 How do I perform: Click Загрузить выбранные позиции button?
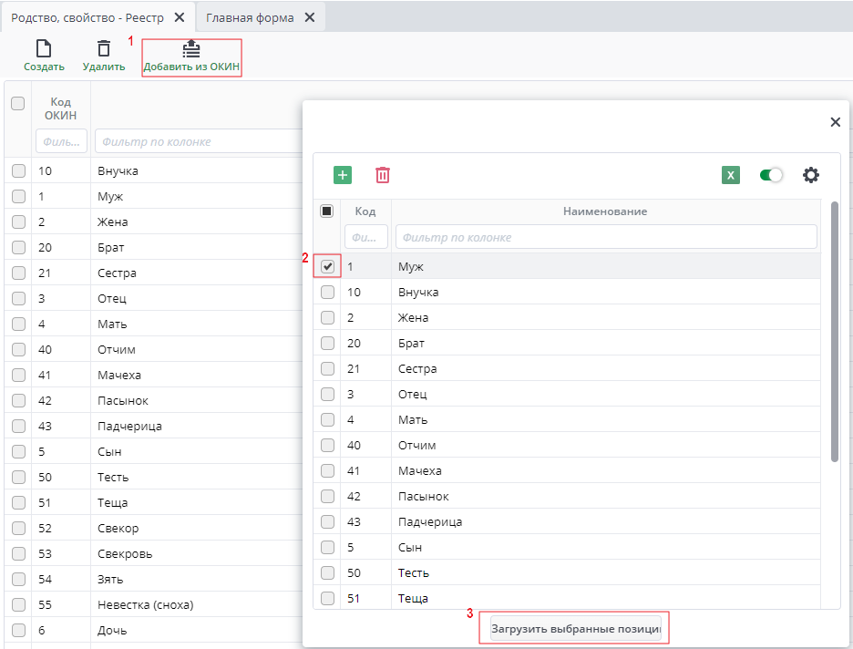pyautogui.click(x=575, y=629)
